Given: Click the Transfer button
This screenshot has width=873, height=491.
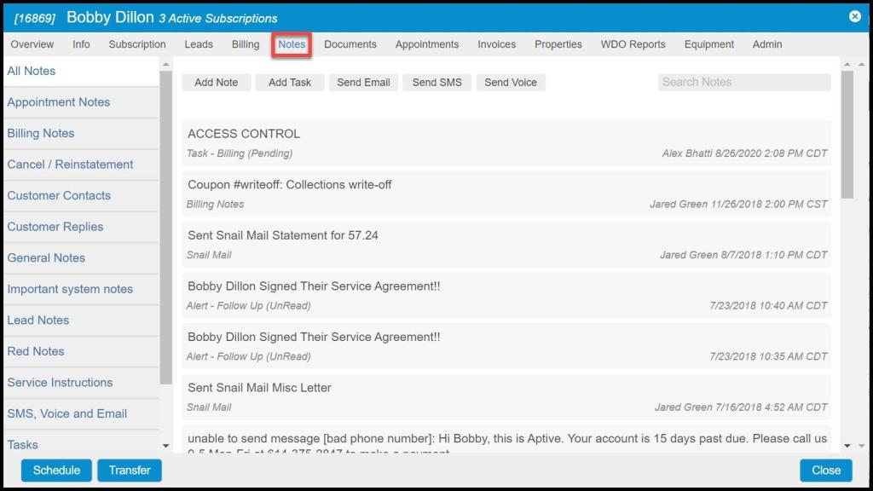Looking at the screenshot, I should pyautogui.click(x=130, y=470).
